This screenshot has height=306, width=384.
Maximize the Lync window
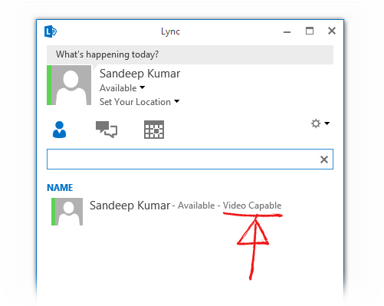point(310,31)
